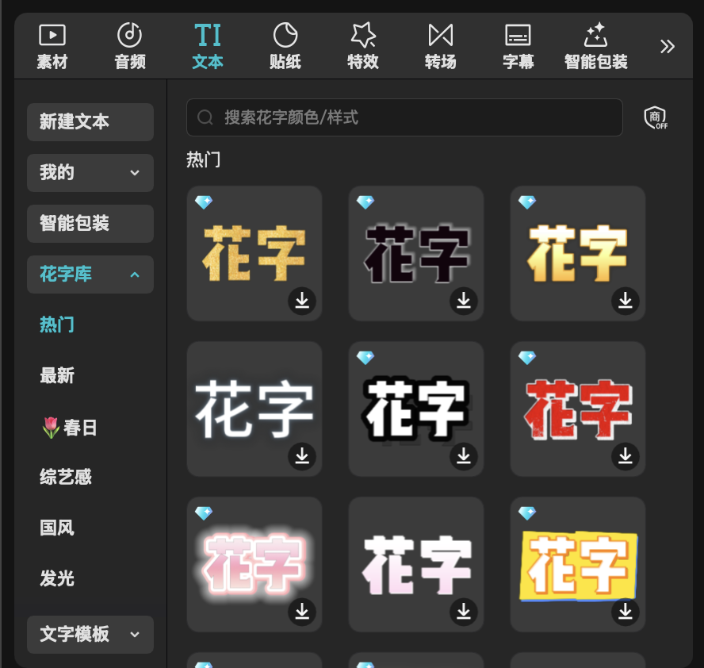Select the 发光 category
This screenshot has width=704, height=668.
pos(57,578)
